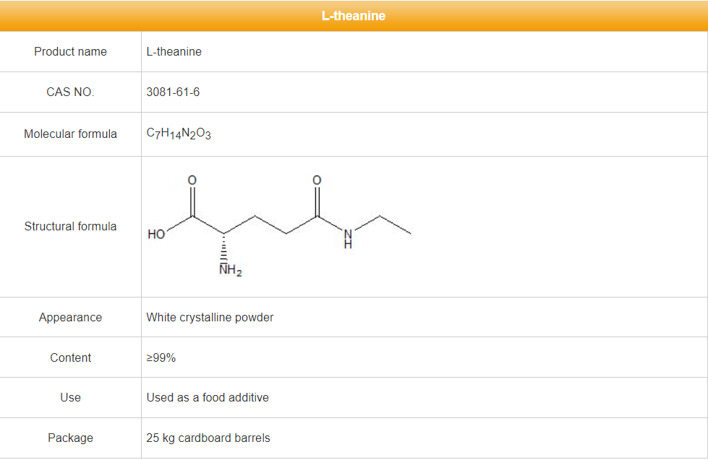
Task: Click the Molecular formula label
Action: [x=70, y=134]
